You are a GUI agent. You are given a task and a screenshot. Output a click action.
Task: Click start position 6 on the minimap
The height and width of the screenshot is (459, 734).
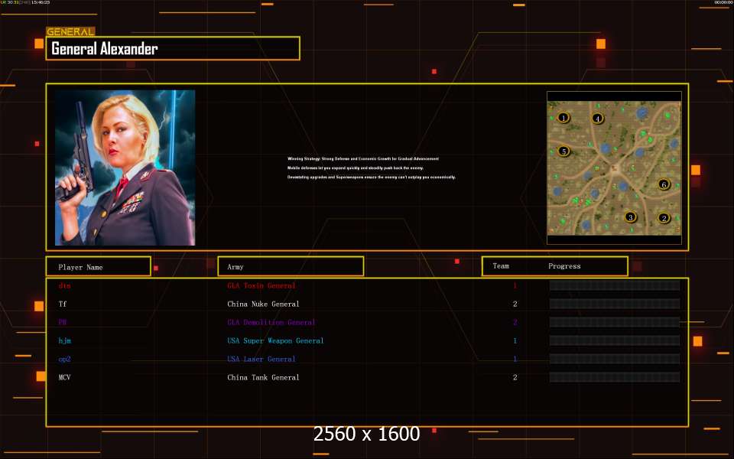click(664, 184)
